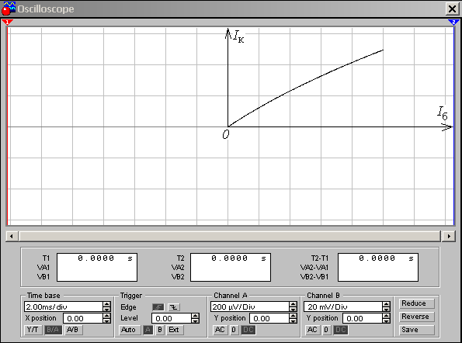The height and width of the screenshot is (343, 462).
Task: Set Channel A coupling to 0
Action: (x=234, y=330)
